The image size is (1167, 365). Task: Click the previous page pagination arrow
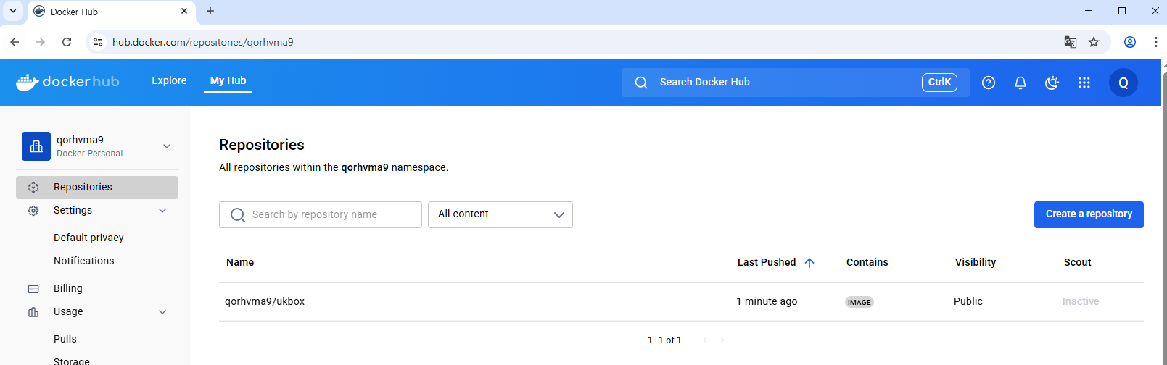pyautogui.click(x=705, y=340)
